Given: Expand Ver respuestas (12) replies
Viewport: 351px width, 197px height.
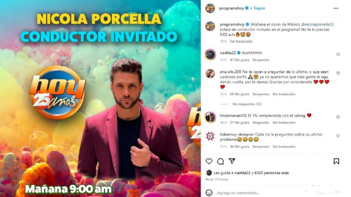Looking at the screenshot, I should 247,104.
